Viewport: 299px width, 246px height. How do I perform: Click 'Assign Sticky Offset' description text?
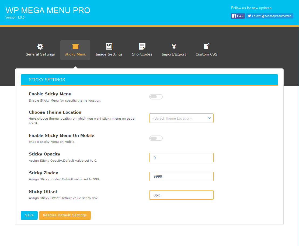pyautogui.click(x=64, y=198)
